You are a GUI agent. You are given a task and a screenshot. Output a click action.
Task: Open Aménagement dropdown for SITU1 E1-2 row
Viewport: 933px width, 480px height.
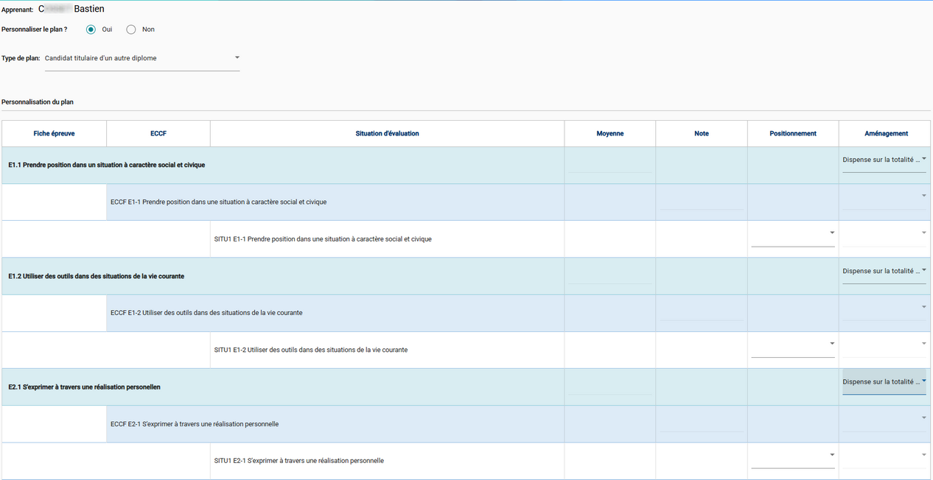click(x=884, y=345)
